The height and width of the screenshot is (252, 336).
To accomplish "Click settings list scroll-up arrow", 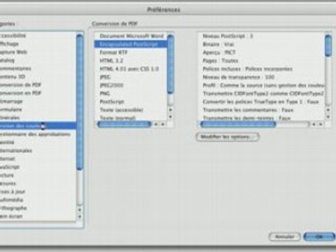I will [x=328, y=109].
